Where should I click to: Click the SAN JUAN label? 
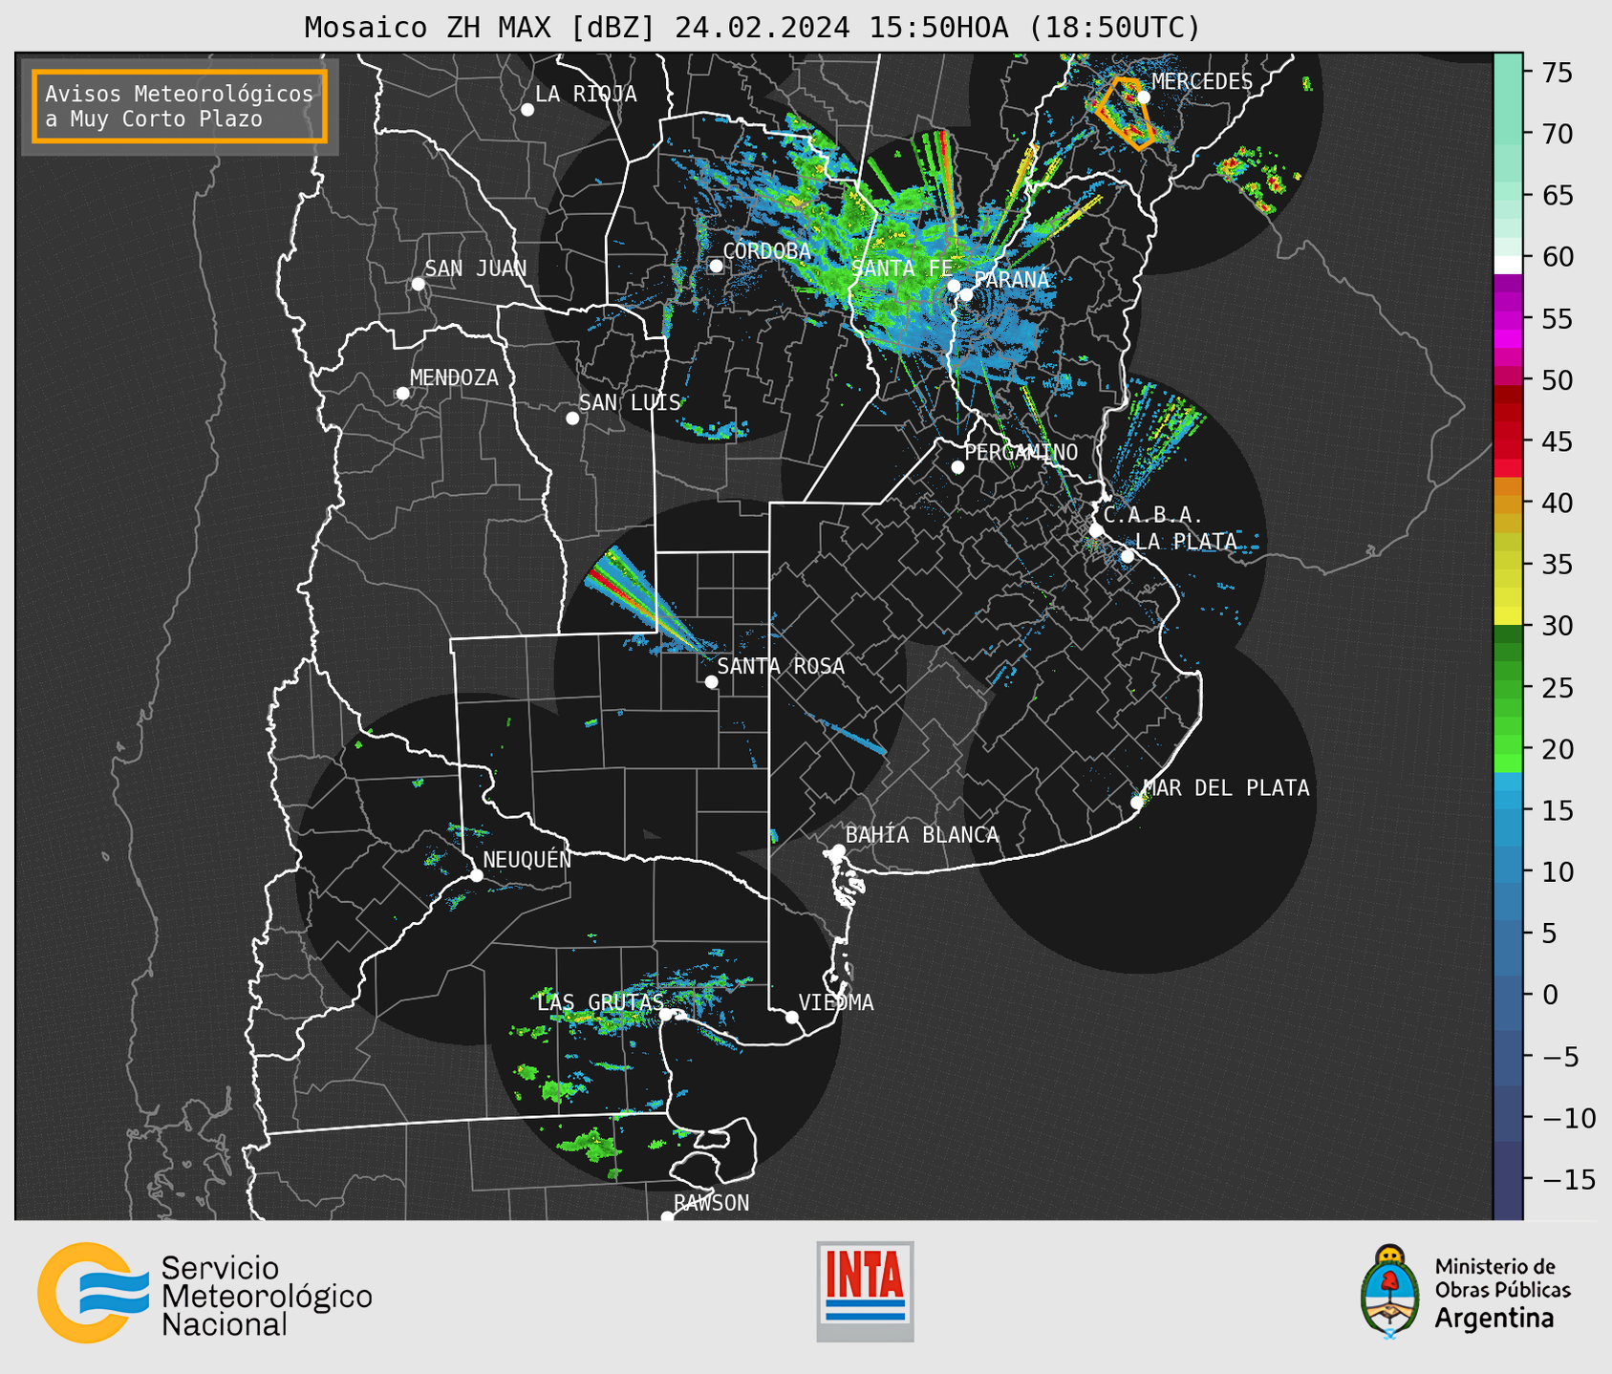(476, 268)
